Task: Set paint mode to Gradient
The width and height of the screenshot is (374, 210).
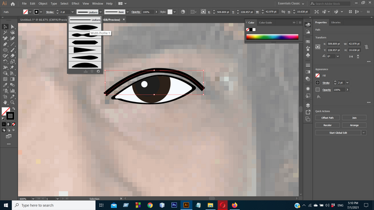Action: (x=9, y=124)
